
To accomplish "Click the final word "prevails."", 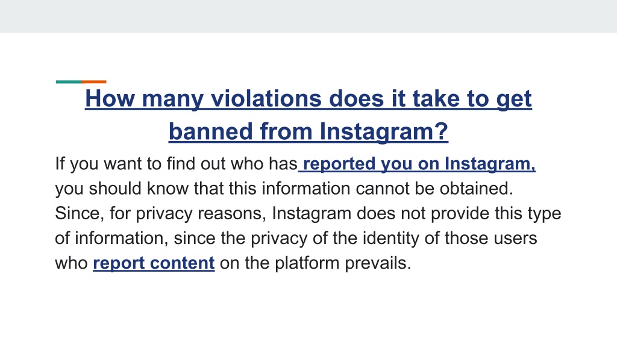I will (378, 263).
